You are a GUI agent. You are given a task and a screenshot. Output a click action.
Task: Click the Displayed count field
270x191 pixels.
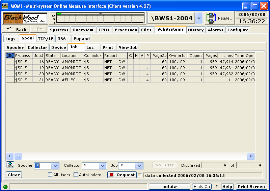pyautogui.click(x=215, y=165)
